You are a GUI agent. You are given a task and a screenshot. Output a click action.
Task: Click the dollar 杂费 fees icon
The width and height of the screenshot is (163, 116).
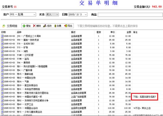click(x=55, y=26)
